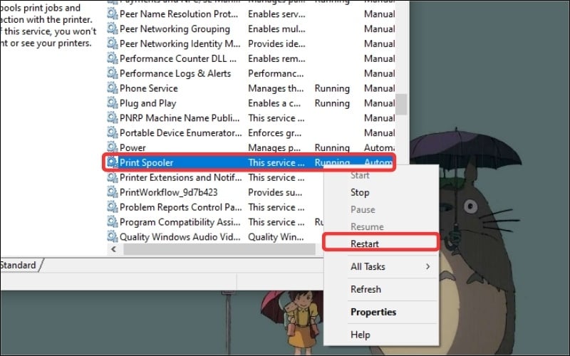Image resolution: width=570 pixels, height=356 pixels.
Task: Click the PNRP Machine Name Publication gear icon
Action: [112, 117]
